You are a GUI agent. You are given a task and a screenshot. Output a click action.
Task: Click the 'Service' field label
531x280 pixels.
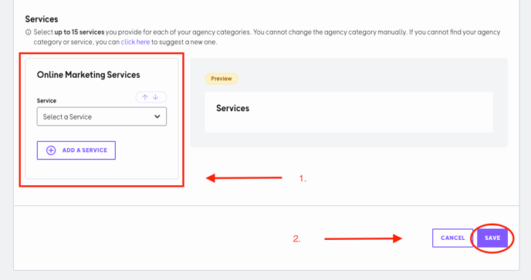point(46,100)
